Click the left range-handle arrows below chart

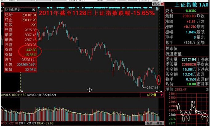pos(20,91)
